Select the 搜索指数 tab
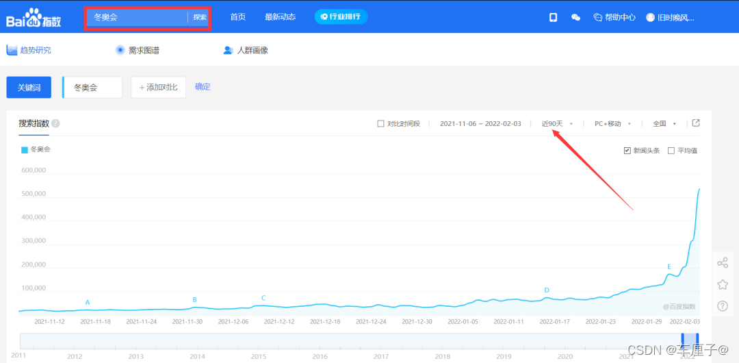 [34, 124]
